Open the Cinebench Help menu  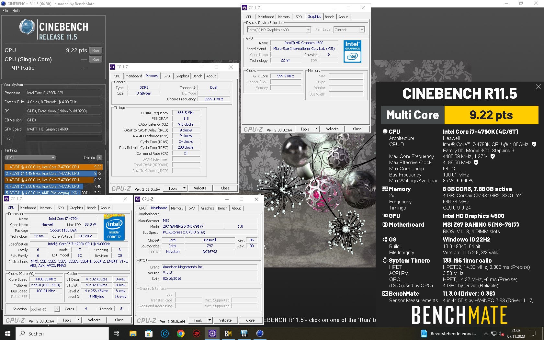pyautogui.click(x=16, y=11)
